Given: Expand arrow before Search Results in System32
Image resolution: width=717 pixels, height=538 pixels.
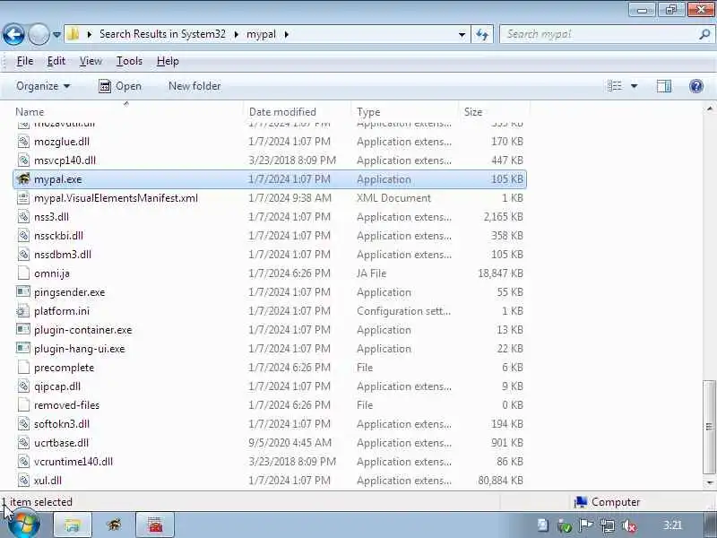Looking at the screenshot, I should point(90,34).
